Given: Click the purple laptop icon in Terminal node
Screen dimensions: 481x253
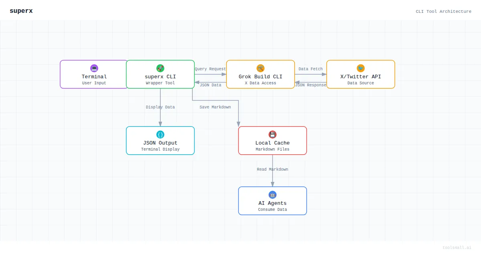Looking at the screenshot, I should tap(94, 68).
